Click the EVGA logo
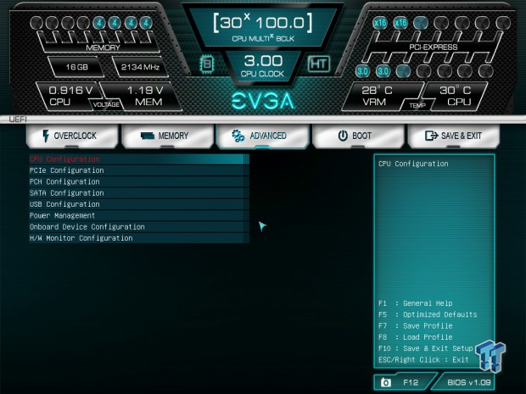Viewport: 526px width, 394px height. click(263, 101)
